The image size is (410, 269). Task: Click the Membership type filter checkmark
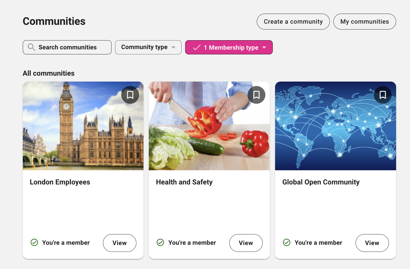pos(197,48)
